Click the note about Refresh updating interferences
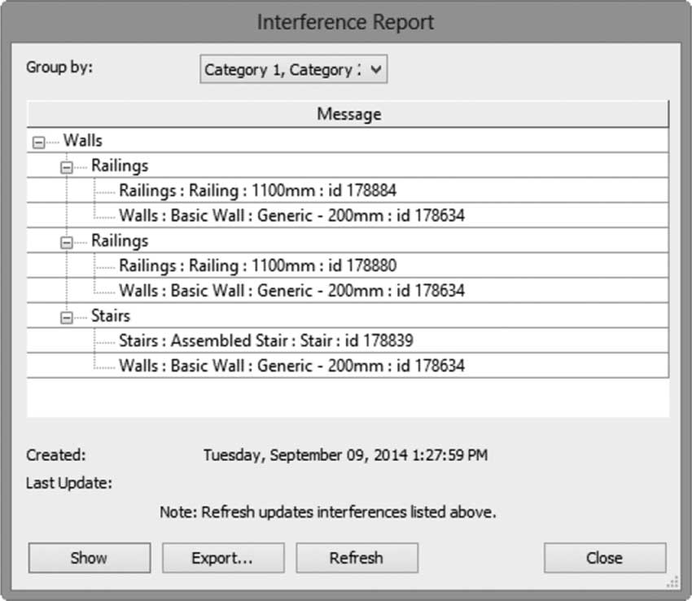Screen dimensions: 692x601 328,512
